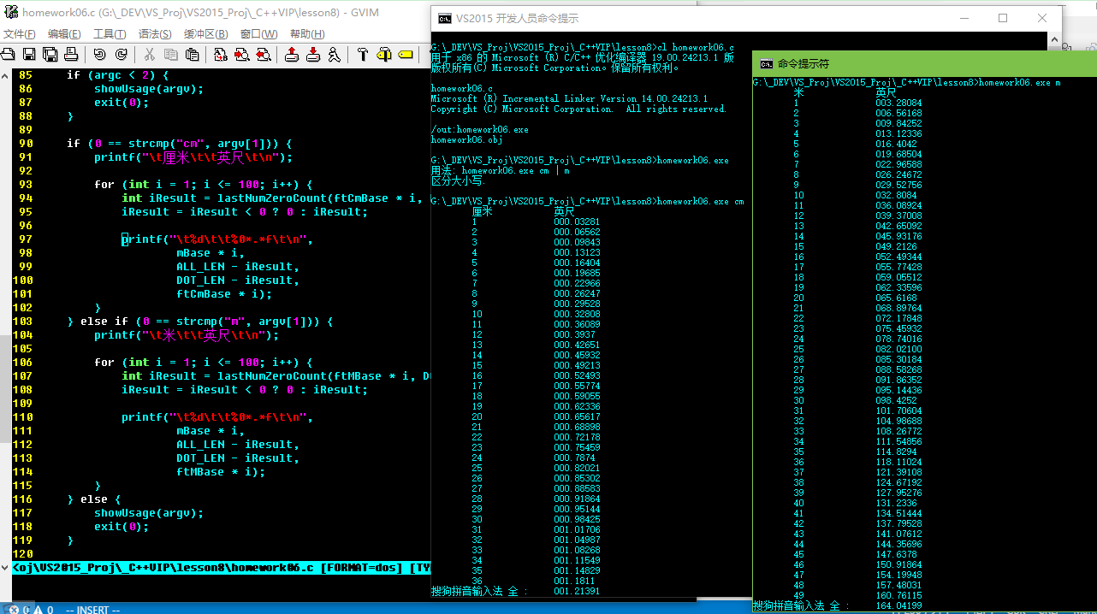Run script using running-man icon
The height and width of the screenshot is (614, 1097).
[335, 55]
